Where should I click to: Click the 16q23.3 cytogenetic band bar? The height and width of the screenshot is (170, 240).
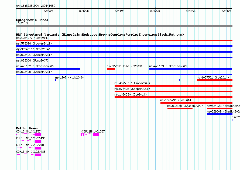tap(124, 26)
